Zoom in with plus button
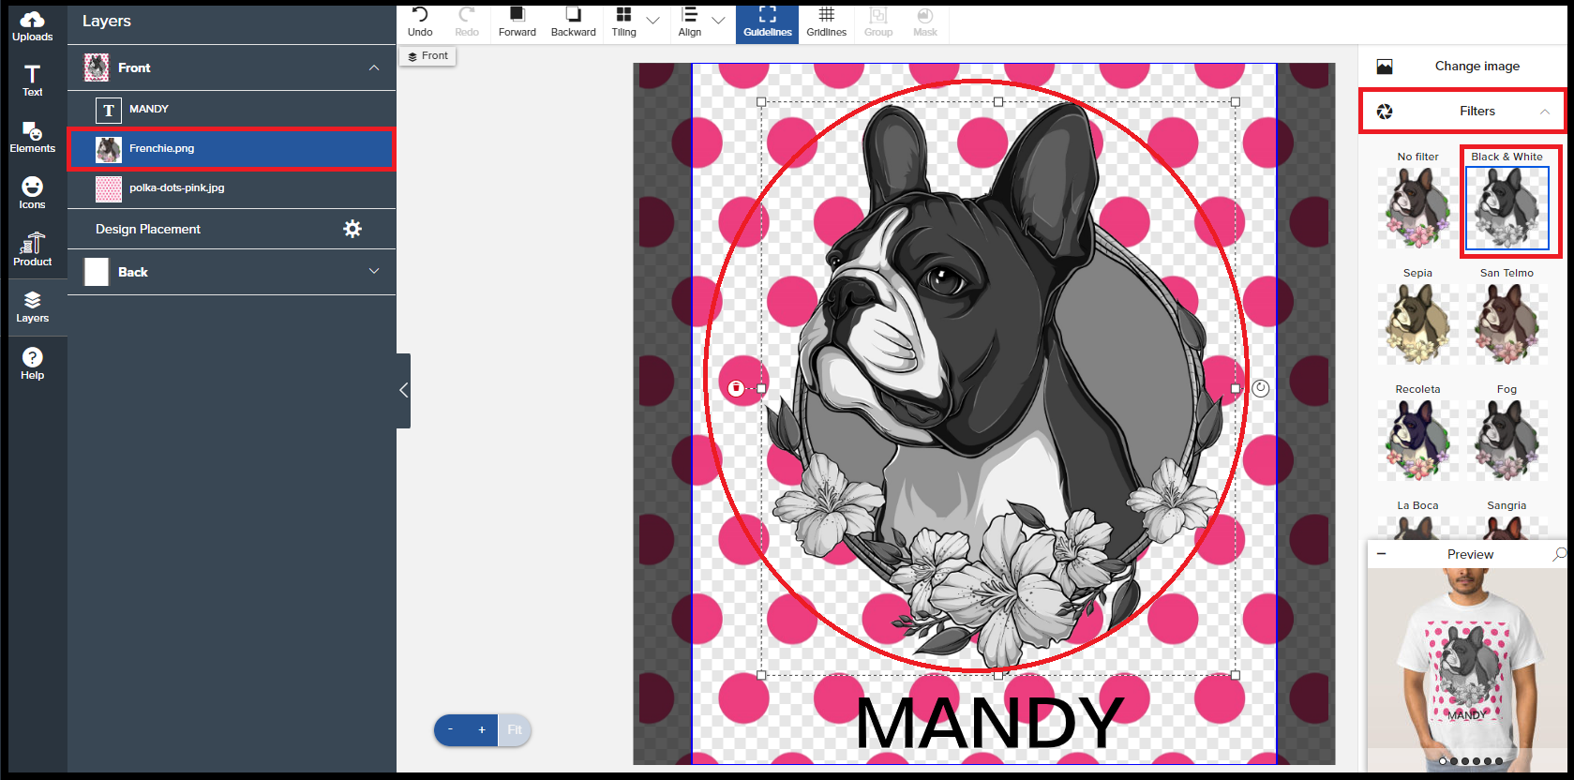This screenshot has width=1574, height=780. 482,729
